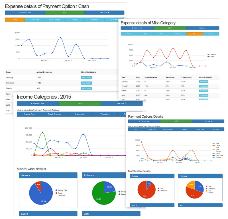
Task: Open the Salary One income tab
Action: [29, 114]
